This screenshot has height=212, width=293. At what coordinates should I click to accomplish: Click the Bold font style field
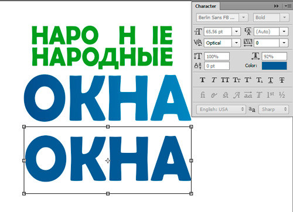(x=267, y=18)
